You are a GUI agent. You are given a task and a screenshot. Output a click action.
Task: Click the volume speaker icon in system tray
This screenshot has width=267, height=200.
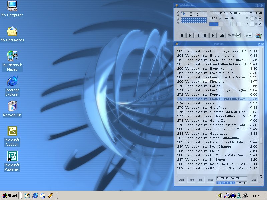[220, 196]
